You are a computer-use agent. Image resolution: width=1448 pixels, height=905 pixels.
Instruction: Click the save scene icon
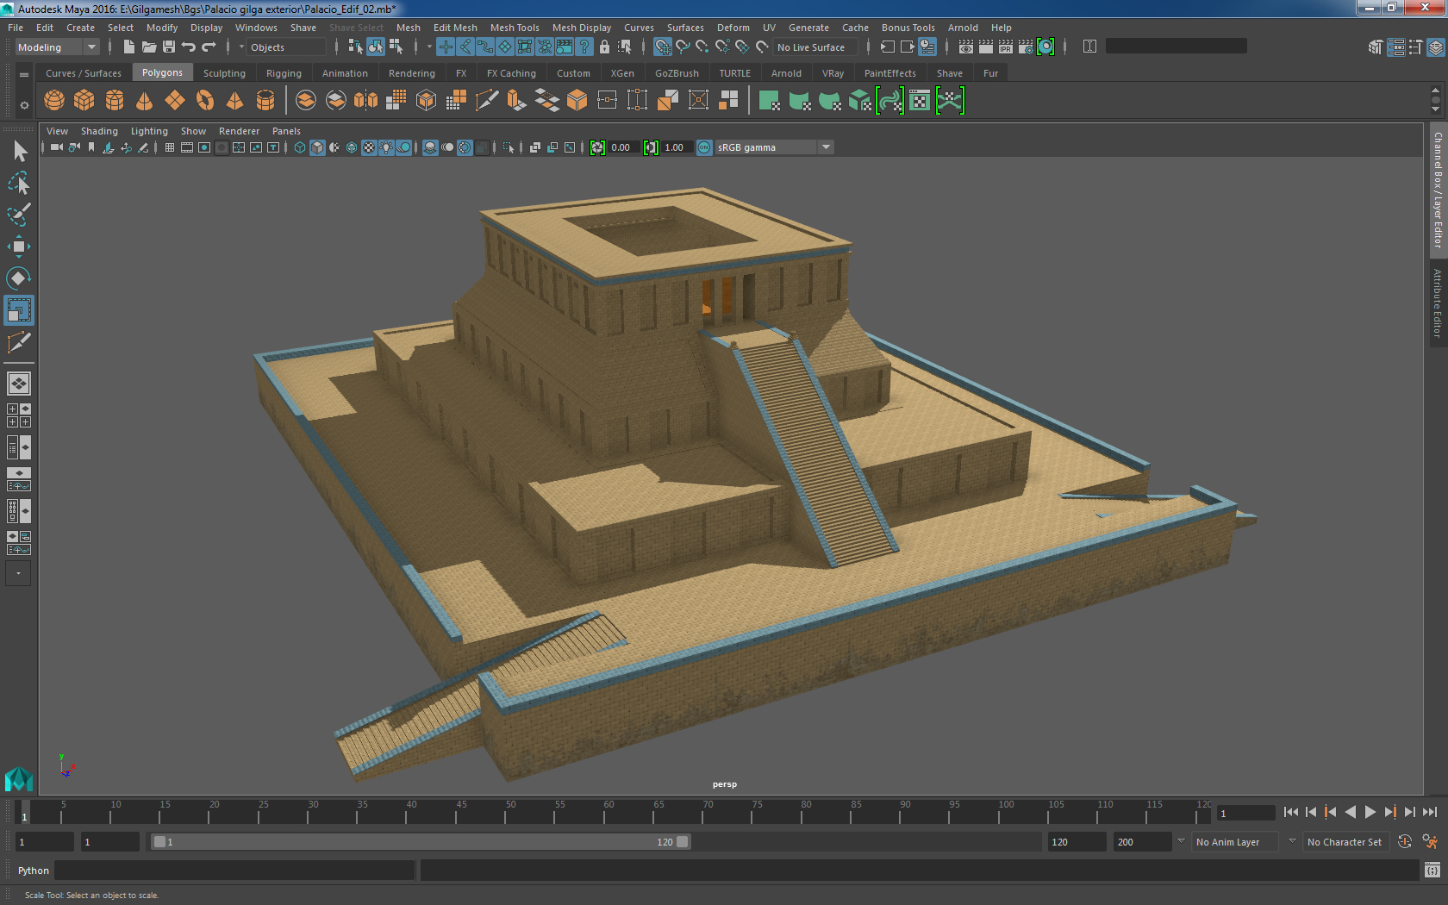point(169,47)
